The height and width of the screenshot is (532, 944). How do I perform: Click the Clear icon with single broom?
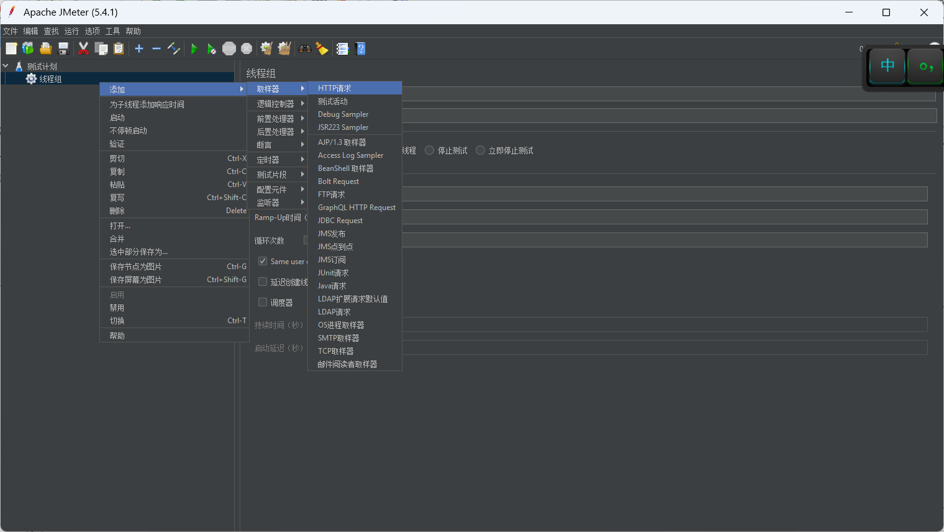(x=266, y=48)
